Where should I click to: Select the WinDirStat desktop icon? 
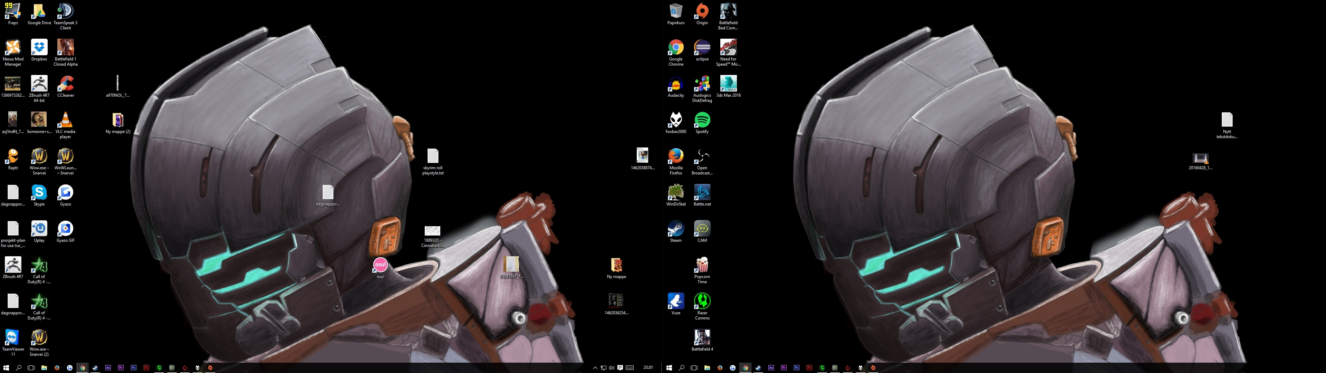tap(676, 195)
